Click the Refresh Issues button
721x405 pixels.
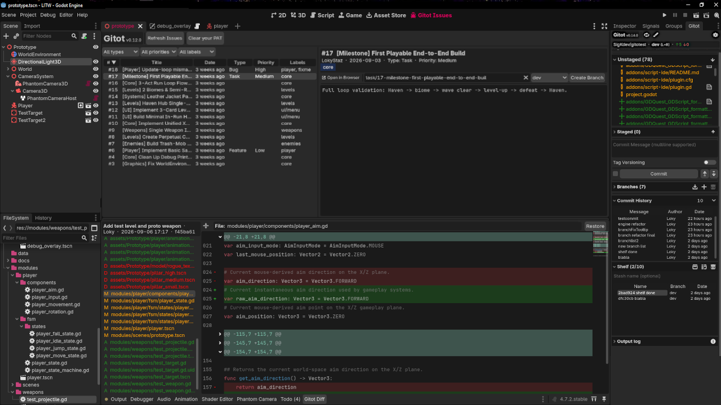pyautogui.click(x=165, y=38)
